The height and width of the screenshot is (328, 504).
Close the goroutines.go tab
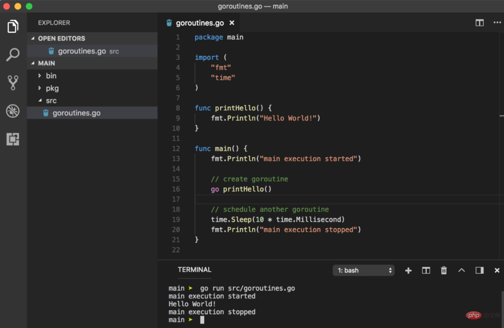(x=232, y=23)
